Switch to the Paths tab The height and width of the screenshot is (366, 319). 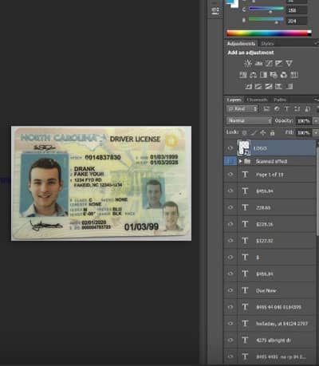[x=280, y=100]
